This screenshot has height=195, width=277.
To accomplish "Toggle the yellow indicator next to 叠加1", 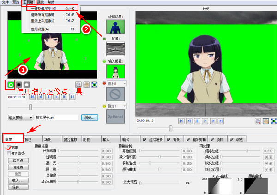I will click(104, 106).
